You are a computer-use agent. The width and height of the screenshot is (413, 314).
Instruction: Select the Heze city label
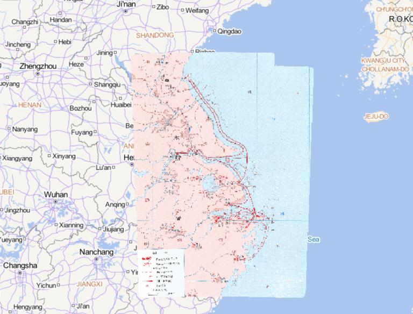pos(76,65)
